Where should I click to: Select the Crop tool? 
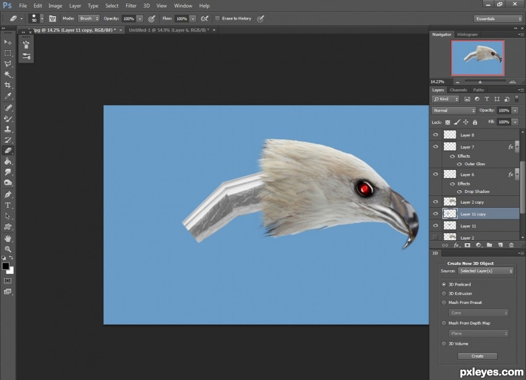[8, 86]
